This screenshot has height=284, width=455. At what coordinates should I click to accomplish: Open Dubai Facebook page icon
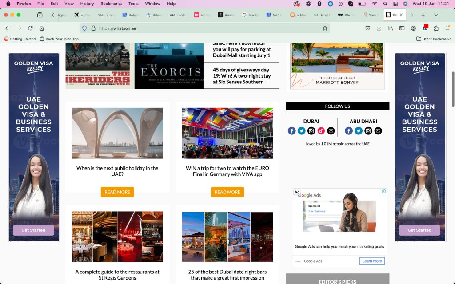pyautogui.click(x=291, y=131)
